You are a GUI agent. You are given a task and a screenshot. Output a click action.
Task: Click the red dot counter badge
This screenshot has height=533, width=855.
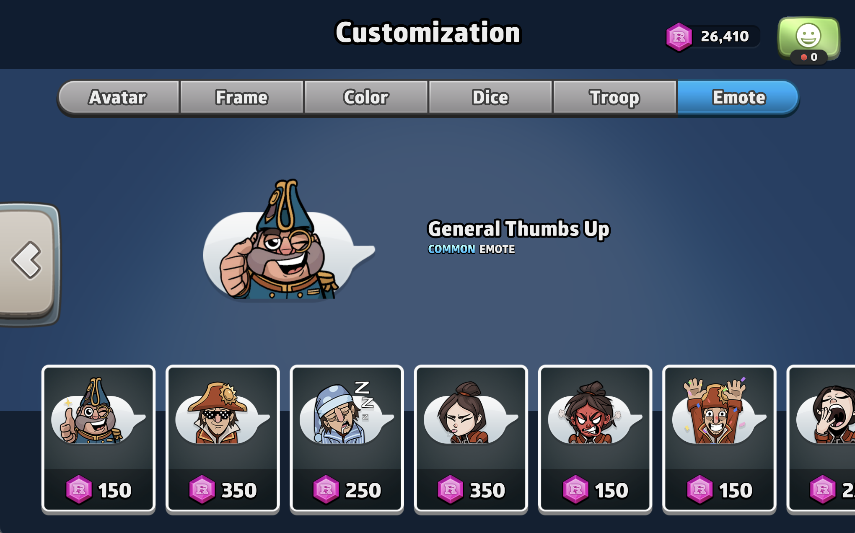(809, 57)
